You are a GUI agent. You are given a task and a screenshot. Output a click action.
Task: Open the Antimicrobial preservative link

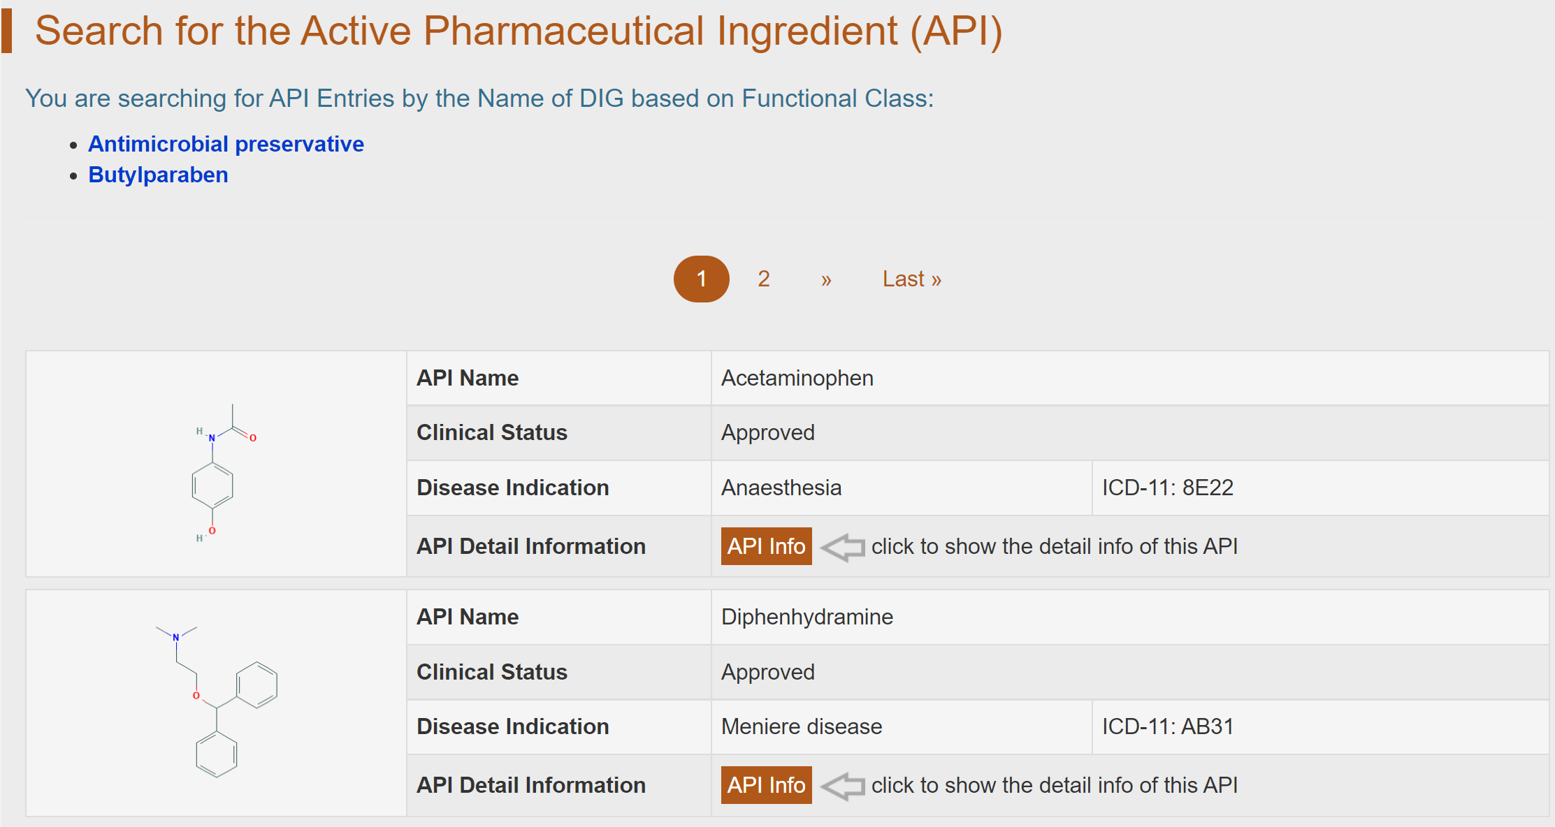[226, 144]
